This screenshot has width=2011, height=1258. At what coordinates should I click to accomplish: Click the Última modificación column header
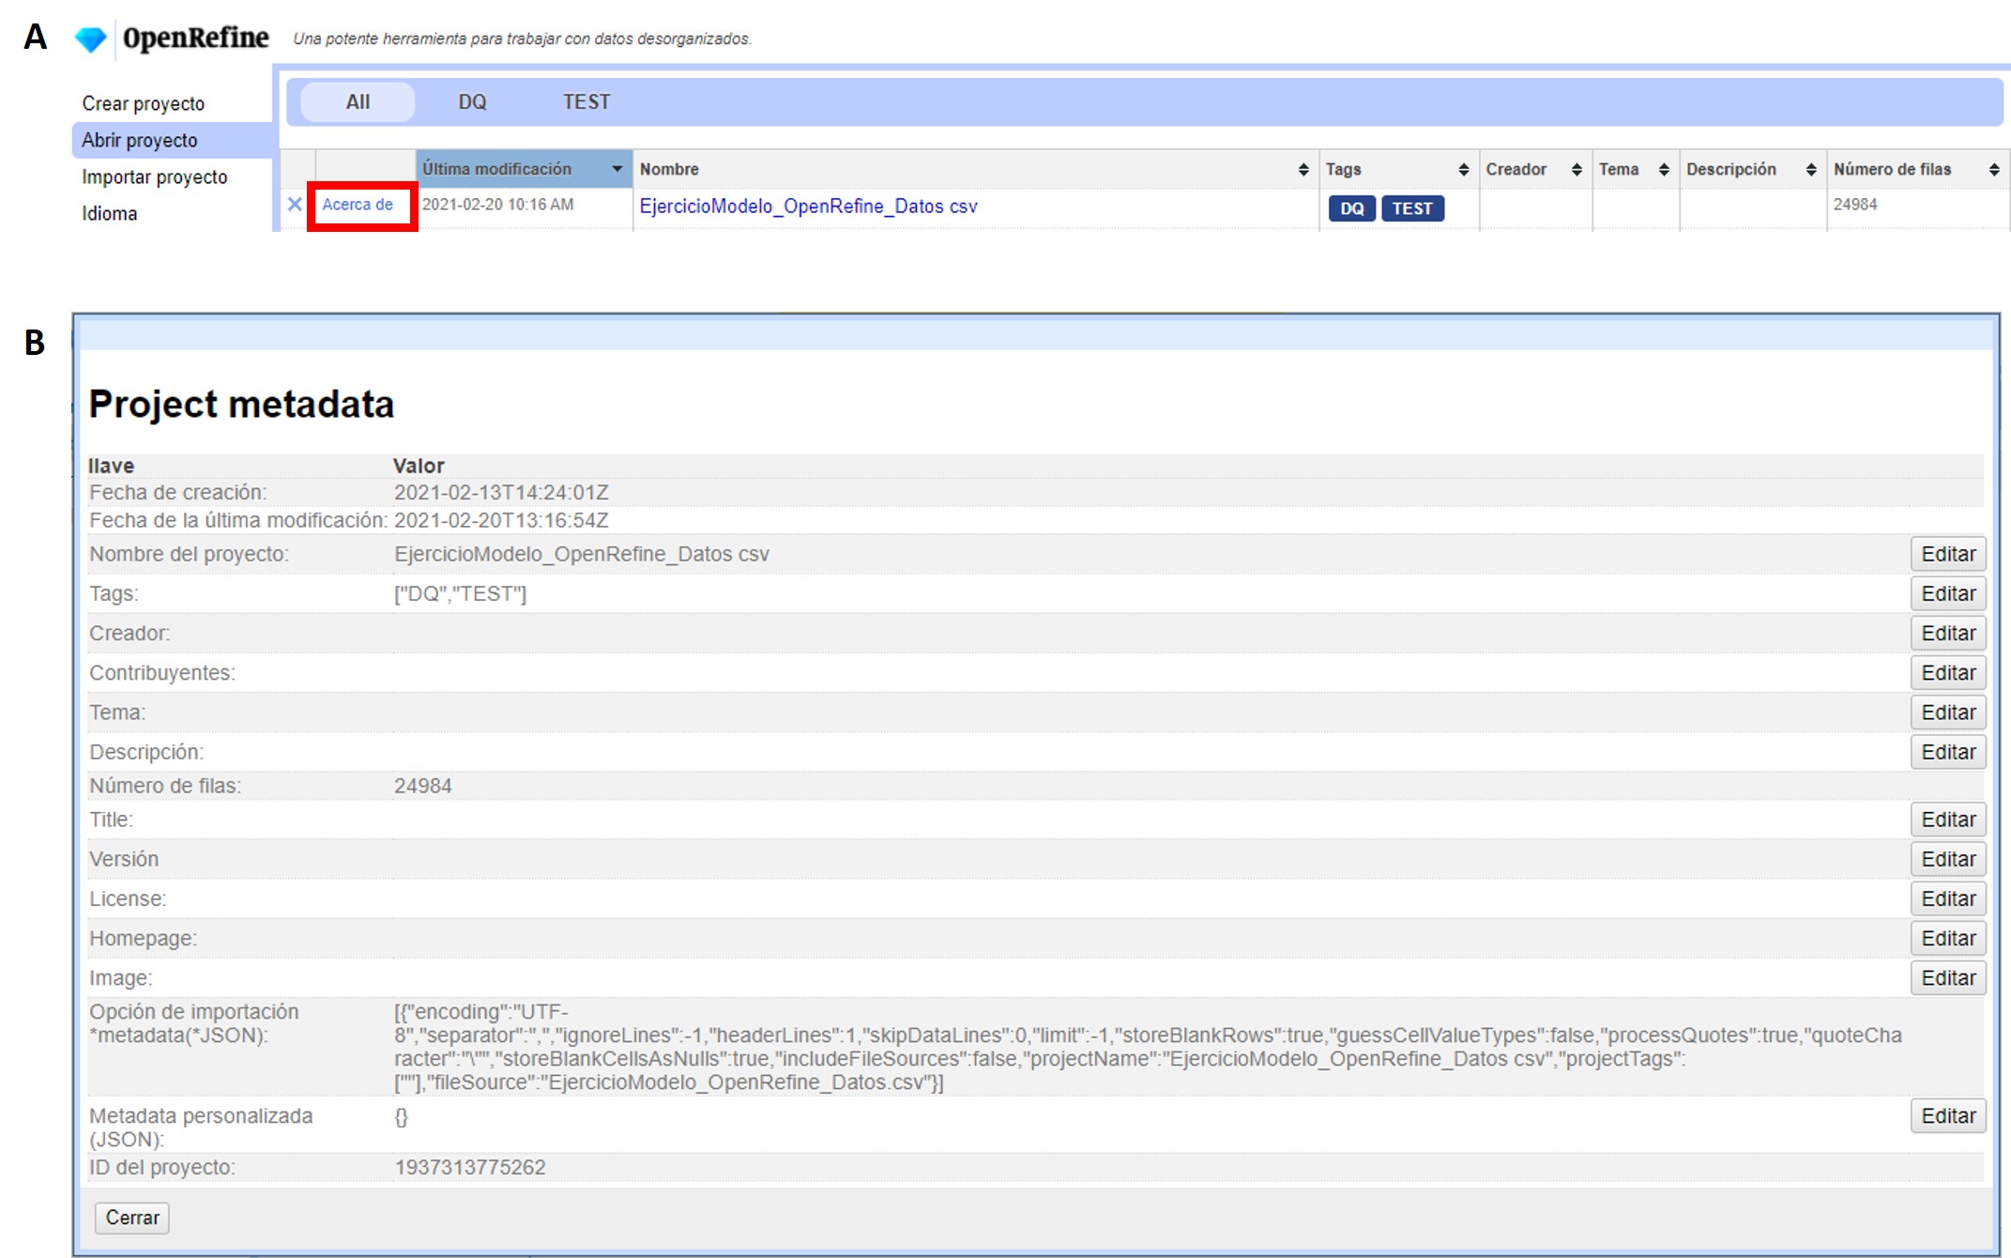pos(524,169)
